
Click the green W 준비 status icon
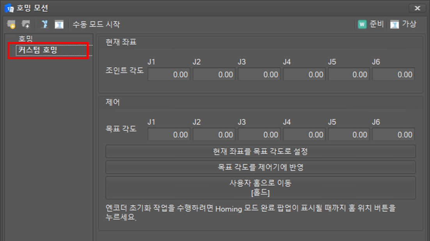[x=362, y=25]
